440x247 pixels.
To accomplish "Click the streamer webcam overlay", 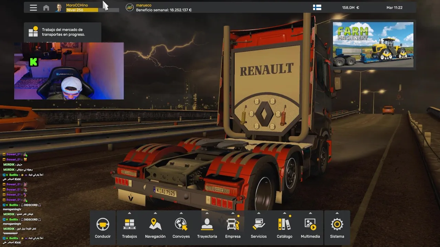I will pos(69,71).
